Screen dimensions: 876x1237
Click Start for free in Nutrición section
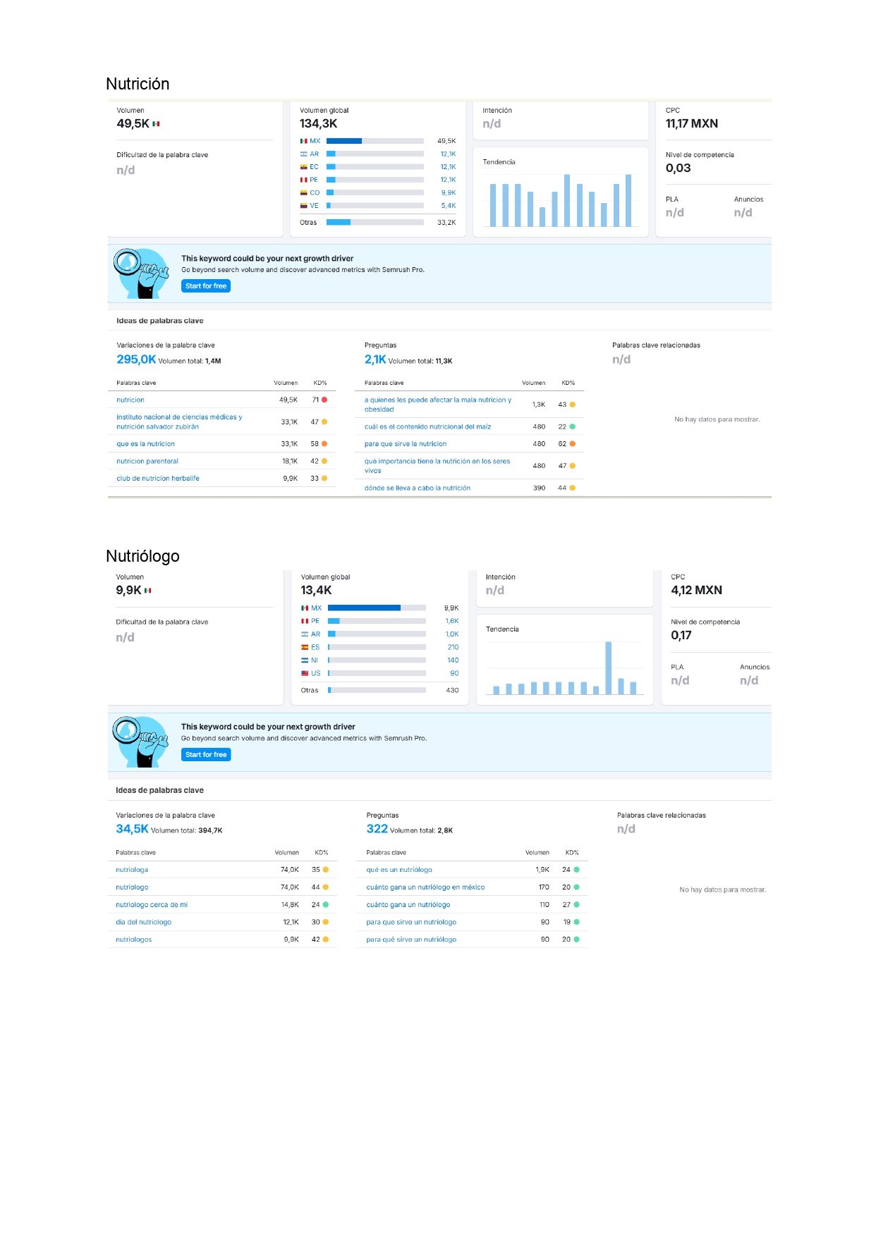coord(206,286)
